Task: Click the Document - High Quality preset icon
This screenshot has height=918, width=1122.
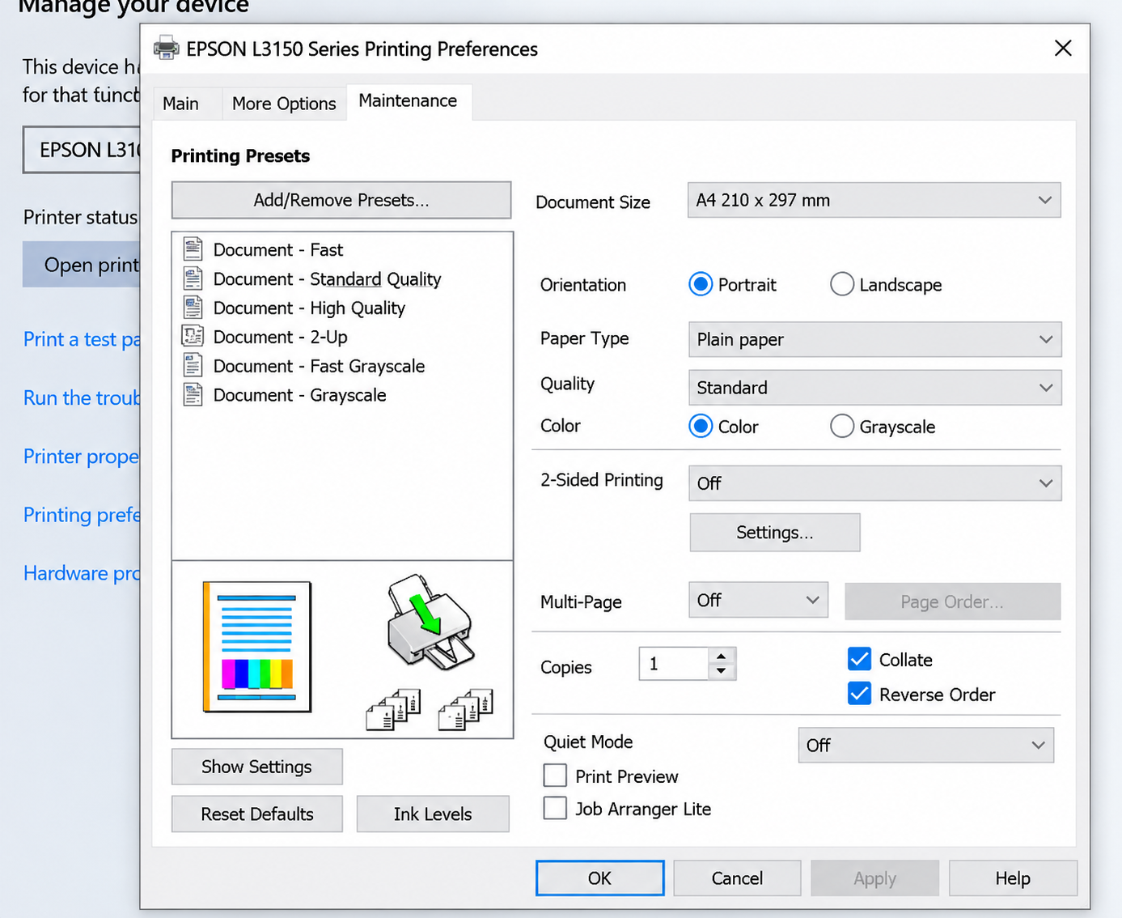Action: coord(193,308)
